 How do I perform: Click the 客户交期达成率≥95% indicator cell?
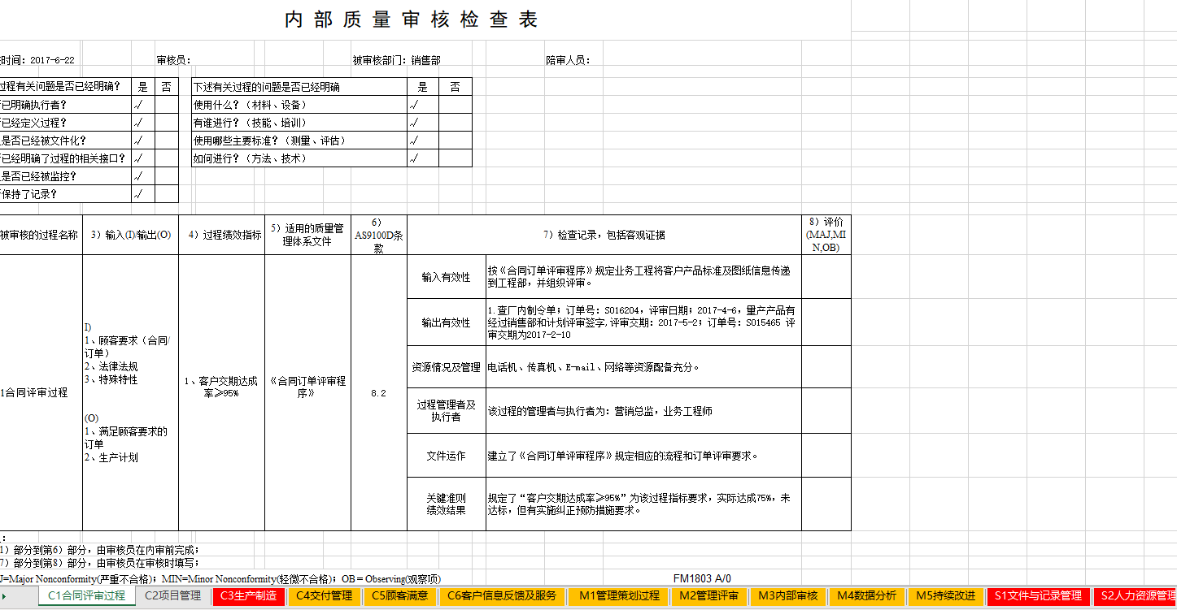point(221,392)
